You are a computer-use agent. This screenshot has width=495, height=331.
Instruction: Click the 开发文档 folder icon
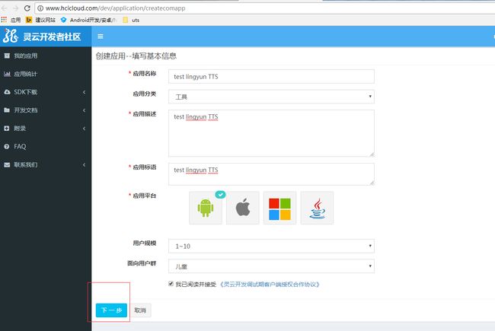[7, 110]
